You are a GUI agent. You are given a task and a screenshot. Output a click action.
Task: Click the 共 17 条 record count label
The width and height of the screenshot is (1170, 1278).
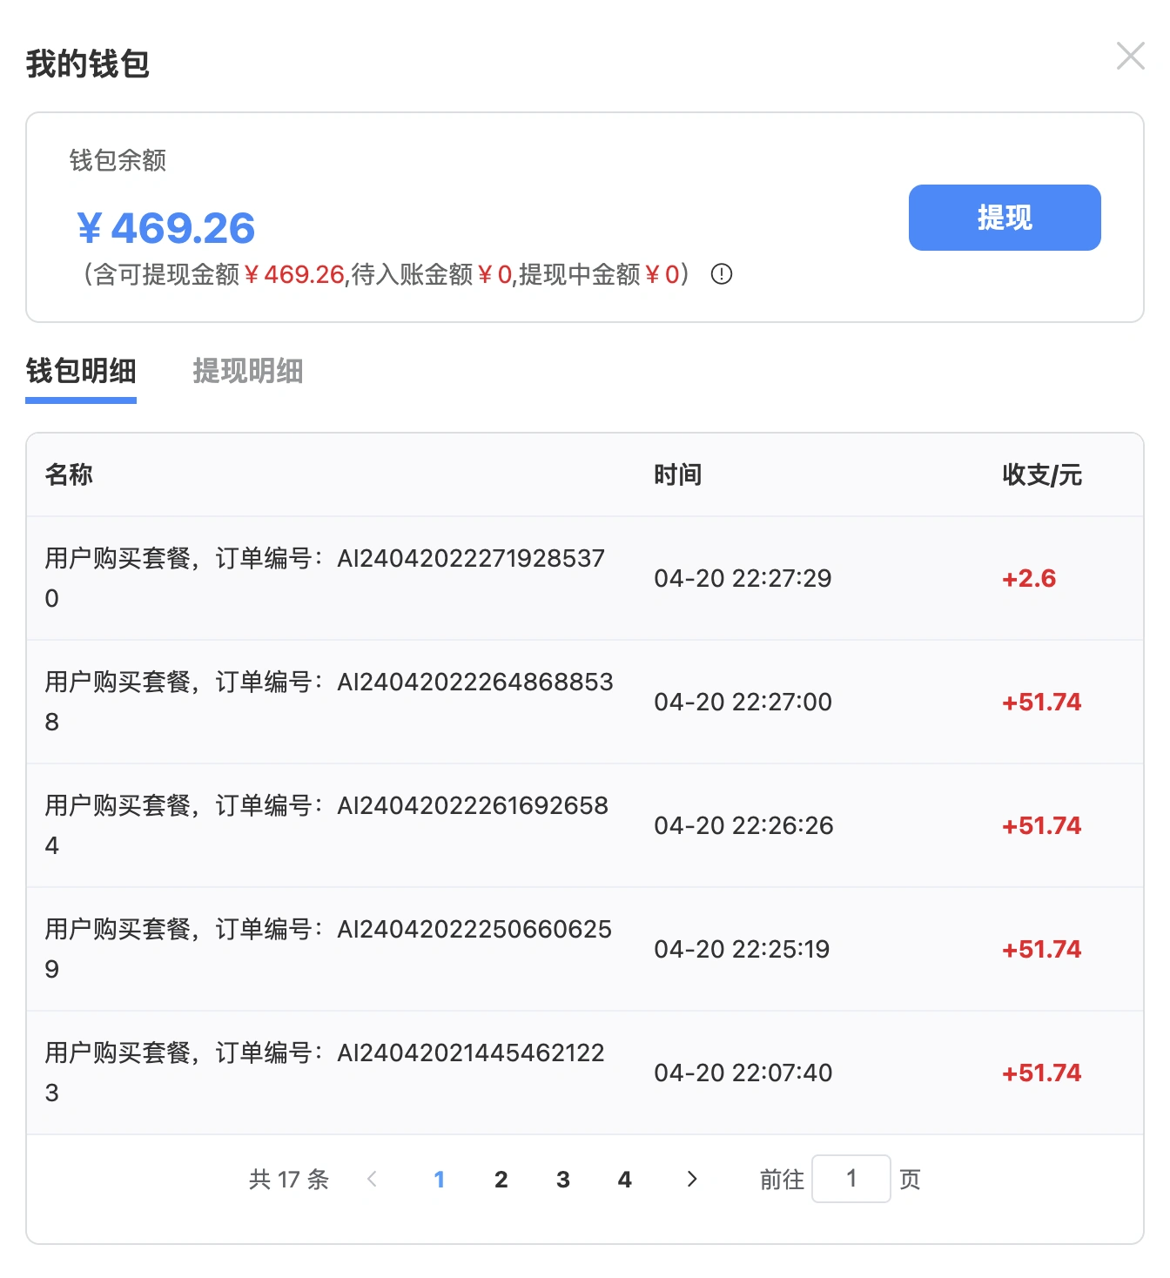[288, 1180]
